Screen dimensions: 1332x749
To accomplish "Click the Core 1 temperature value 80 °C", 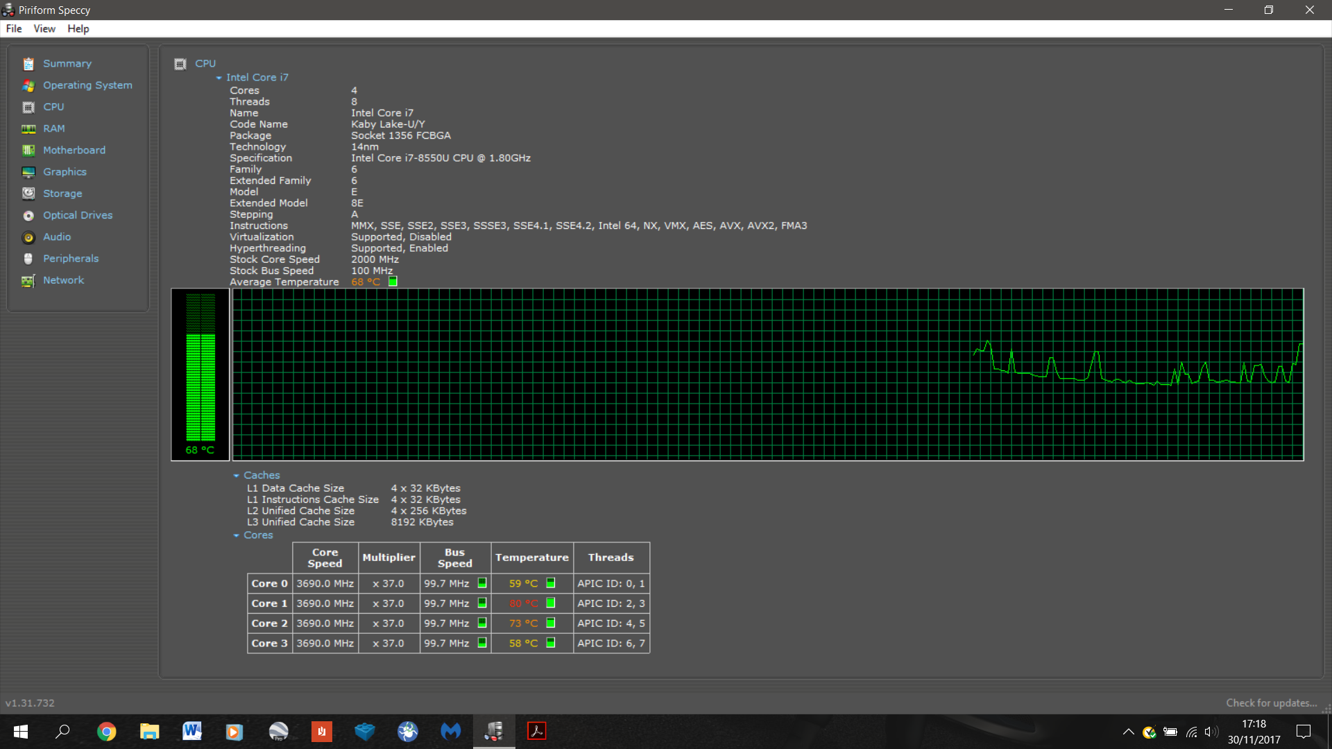I will [x=523, y=603].
